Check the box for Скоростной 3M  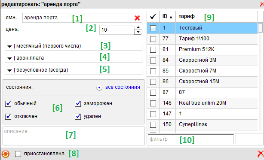coord(153,60)
